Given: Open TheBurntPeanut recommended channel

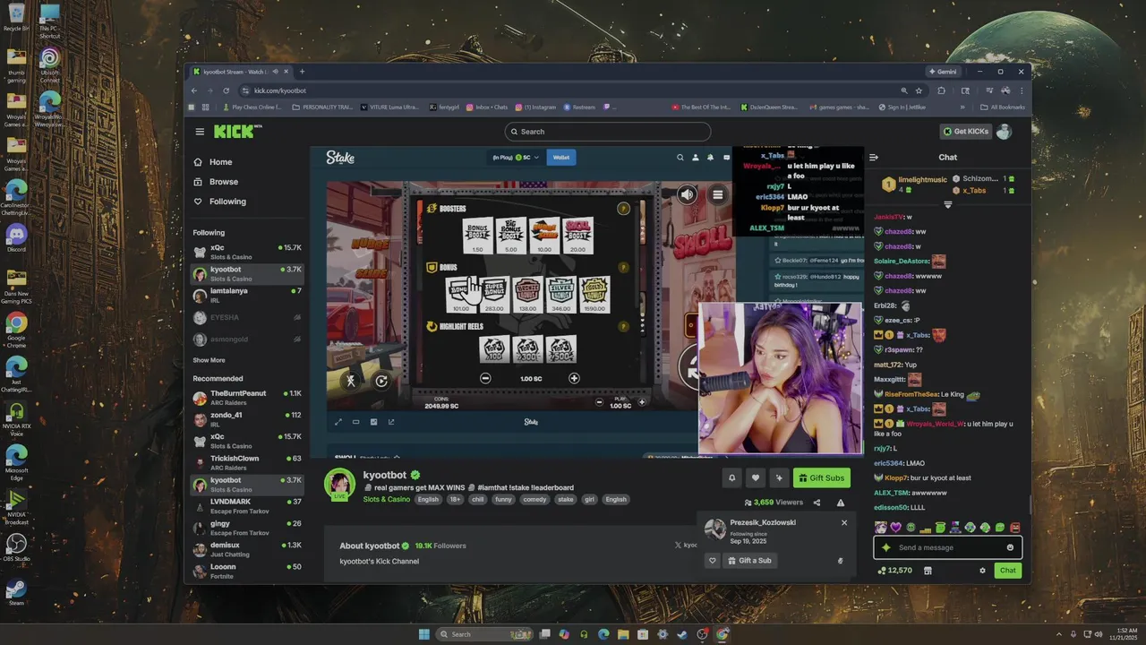Looking at the screenshot, I should [x=247, y=398].
